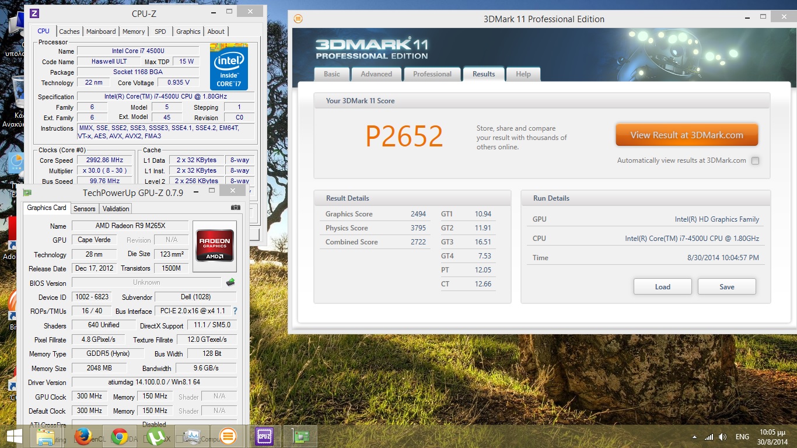This screenshot has width=797, height=448.
Task: Click the GPU-Z title bar card icon
Action: (x=27, y=192)
